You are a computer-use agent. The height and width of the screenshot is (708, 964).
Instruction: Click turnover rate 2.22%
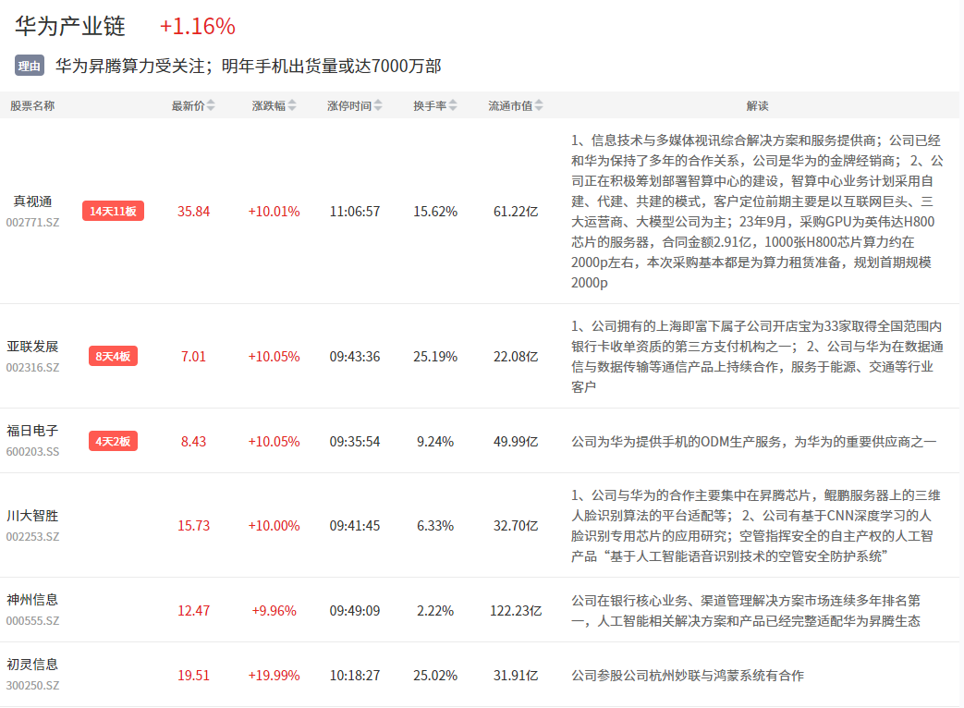tap(435, 610)
